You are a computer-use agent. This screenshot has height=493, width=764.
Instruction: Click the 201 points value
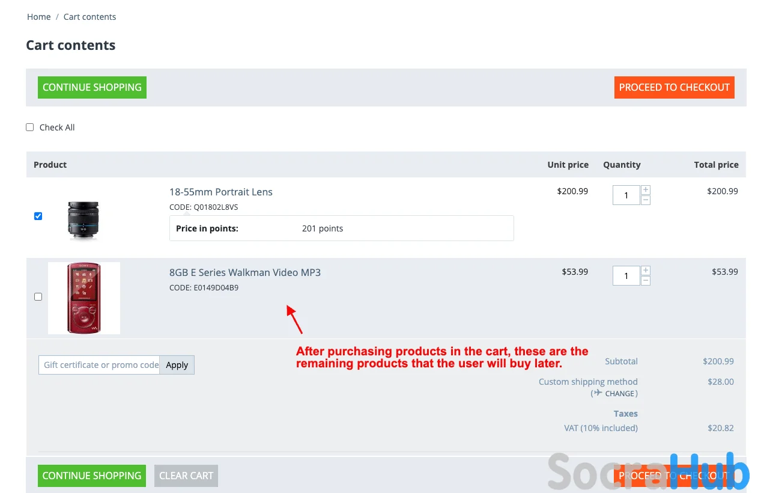(323, 228)
